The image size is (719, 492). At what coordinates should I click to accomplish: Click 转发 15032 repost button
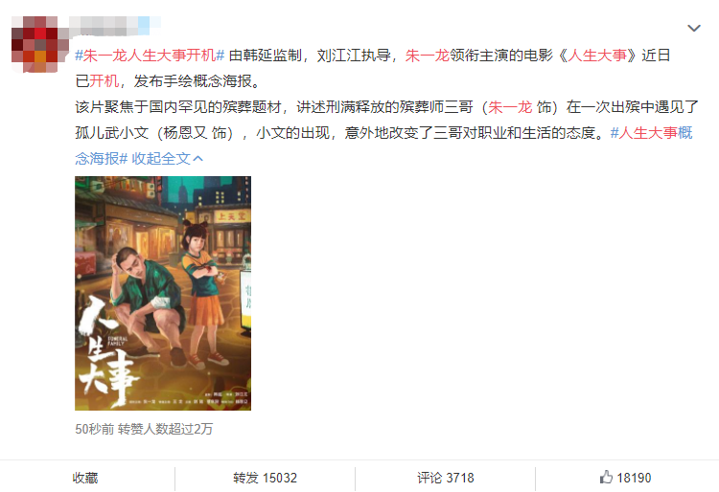[265, 478]
